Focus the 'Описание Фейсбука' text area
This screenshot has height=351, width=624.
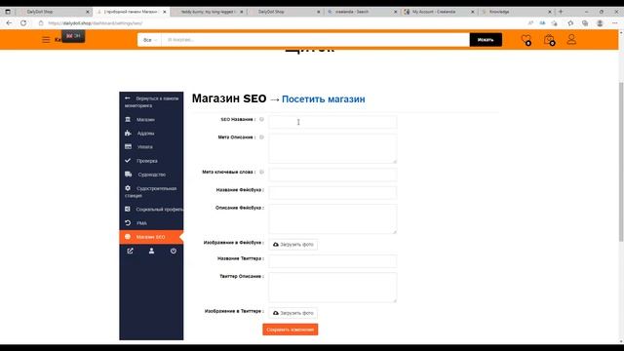332,218
